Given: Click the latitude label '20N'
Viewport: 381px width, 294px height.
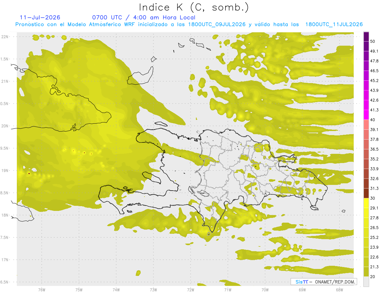Looking at the screenshot, I should pos(5,126).
